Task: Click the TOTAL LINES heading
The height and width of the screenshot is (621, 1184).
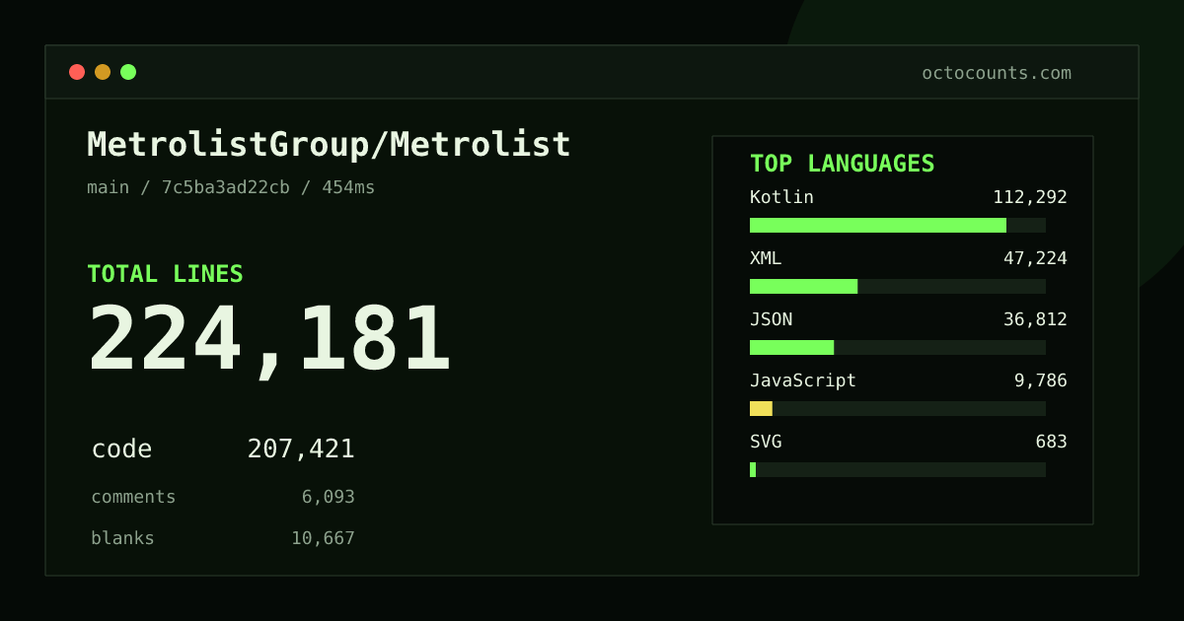Action: (x=165, y=274)
